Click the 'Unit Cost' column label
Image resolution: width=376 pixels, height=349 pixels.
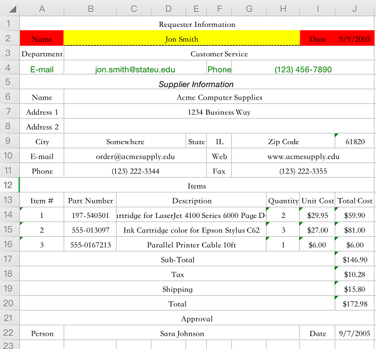[x=317, y=201]
